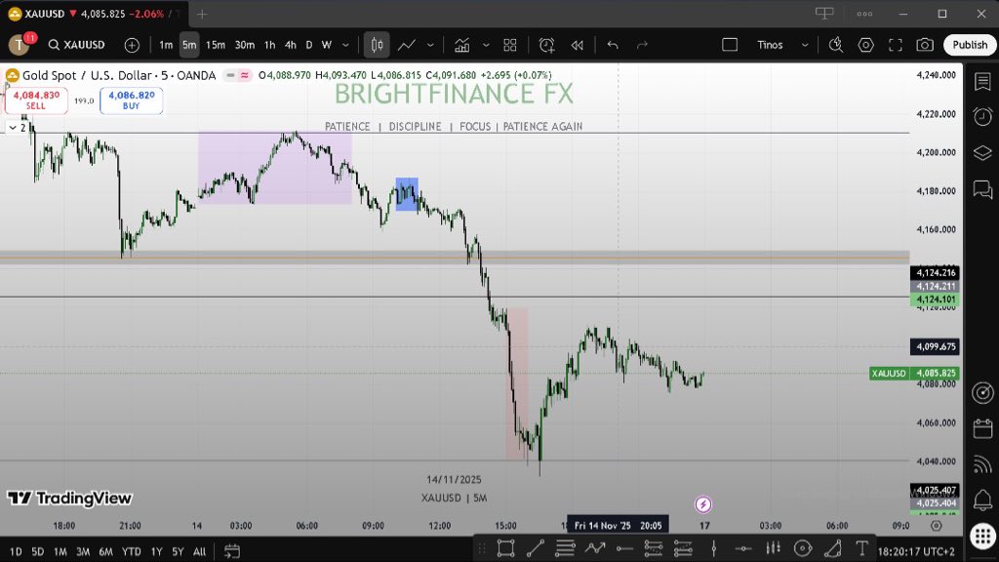Open the chats speech bubble icon

click(982, 190)
